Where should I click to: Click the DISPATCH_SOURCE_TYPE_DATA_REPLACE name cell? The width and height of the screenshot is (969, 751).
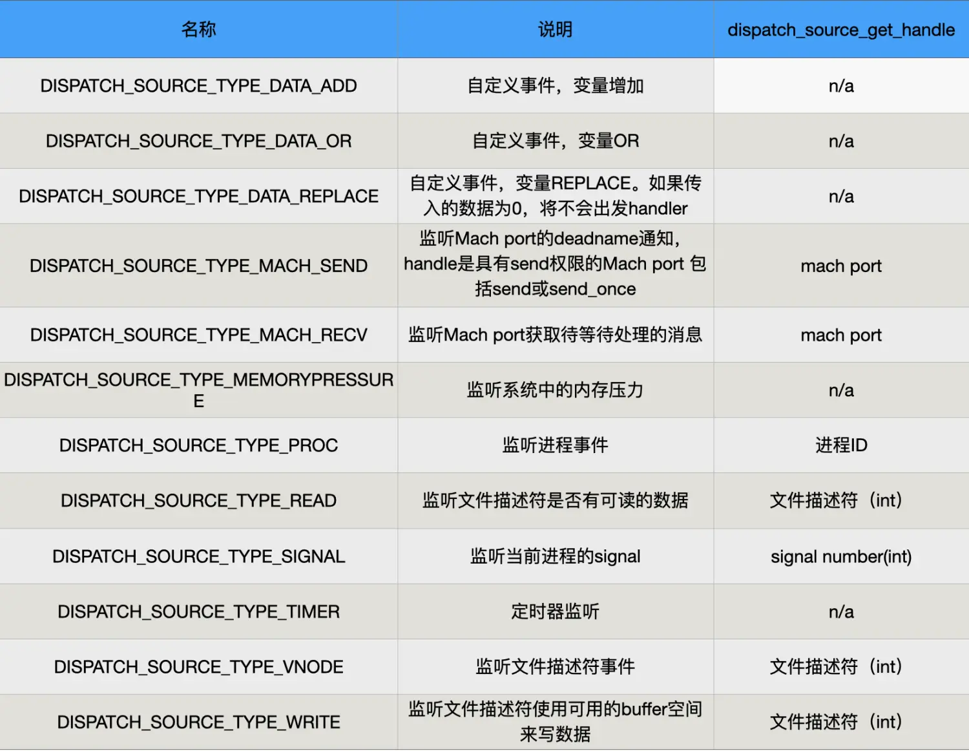[198, 196]
